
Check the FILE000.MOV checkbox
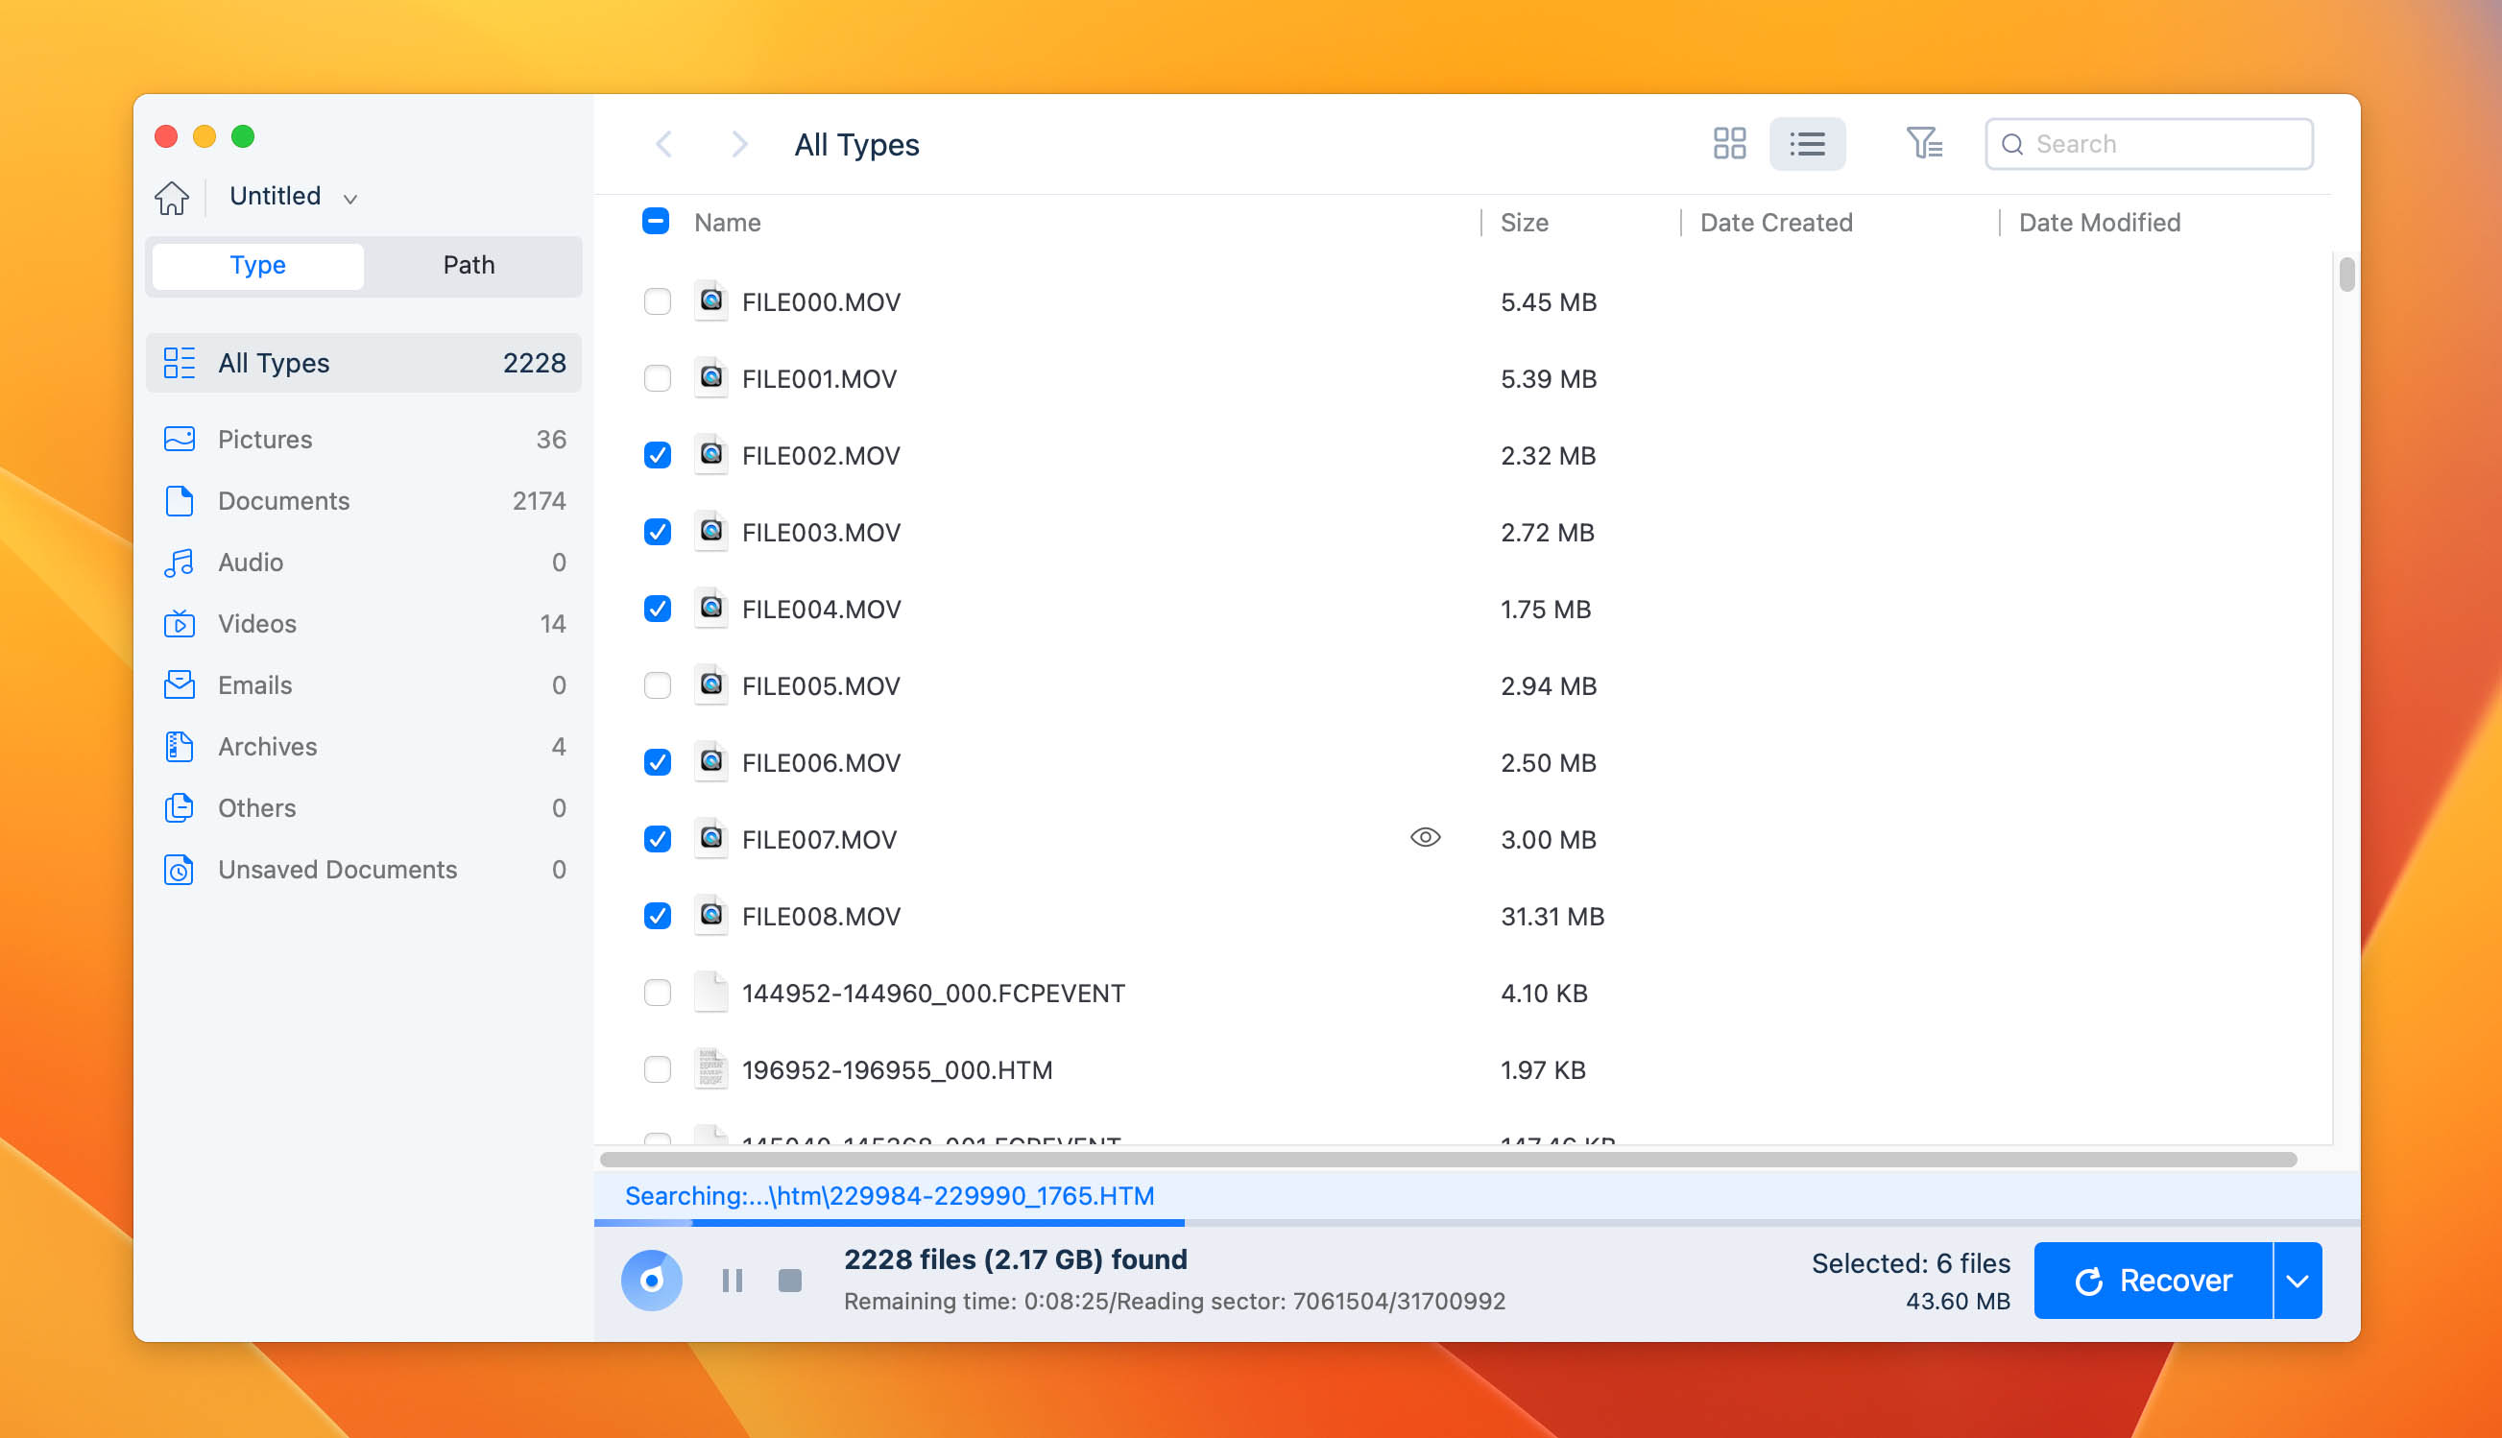(x=657, y=301)
